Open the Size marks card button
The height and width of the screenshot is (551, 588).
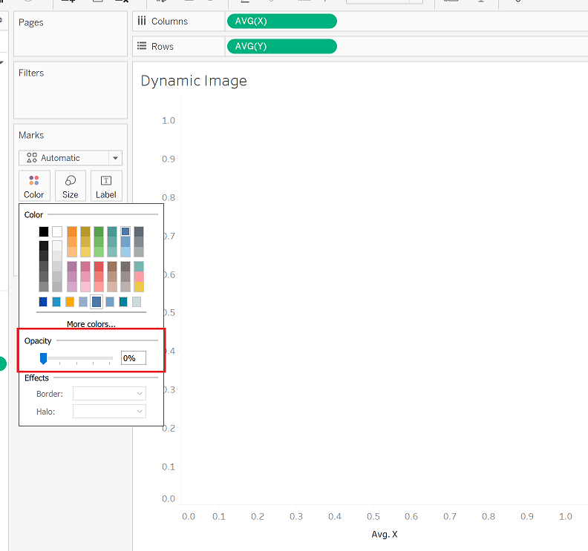pyautogui.click(x=71, y=186)
